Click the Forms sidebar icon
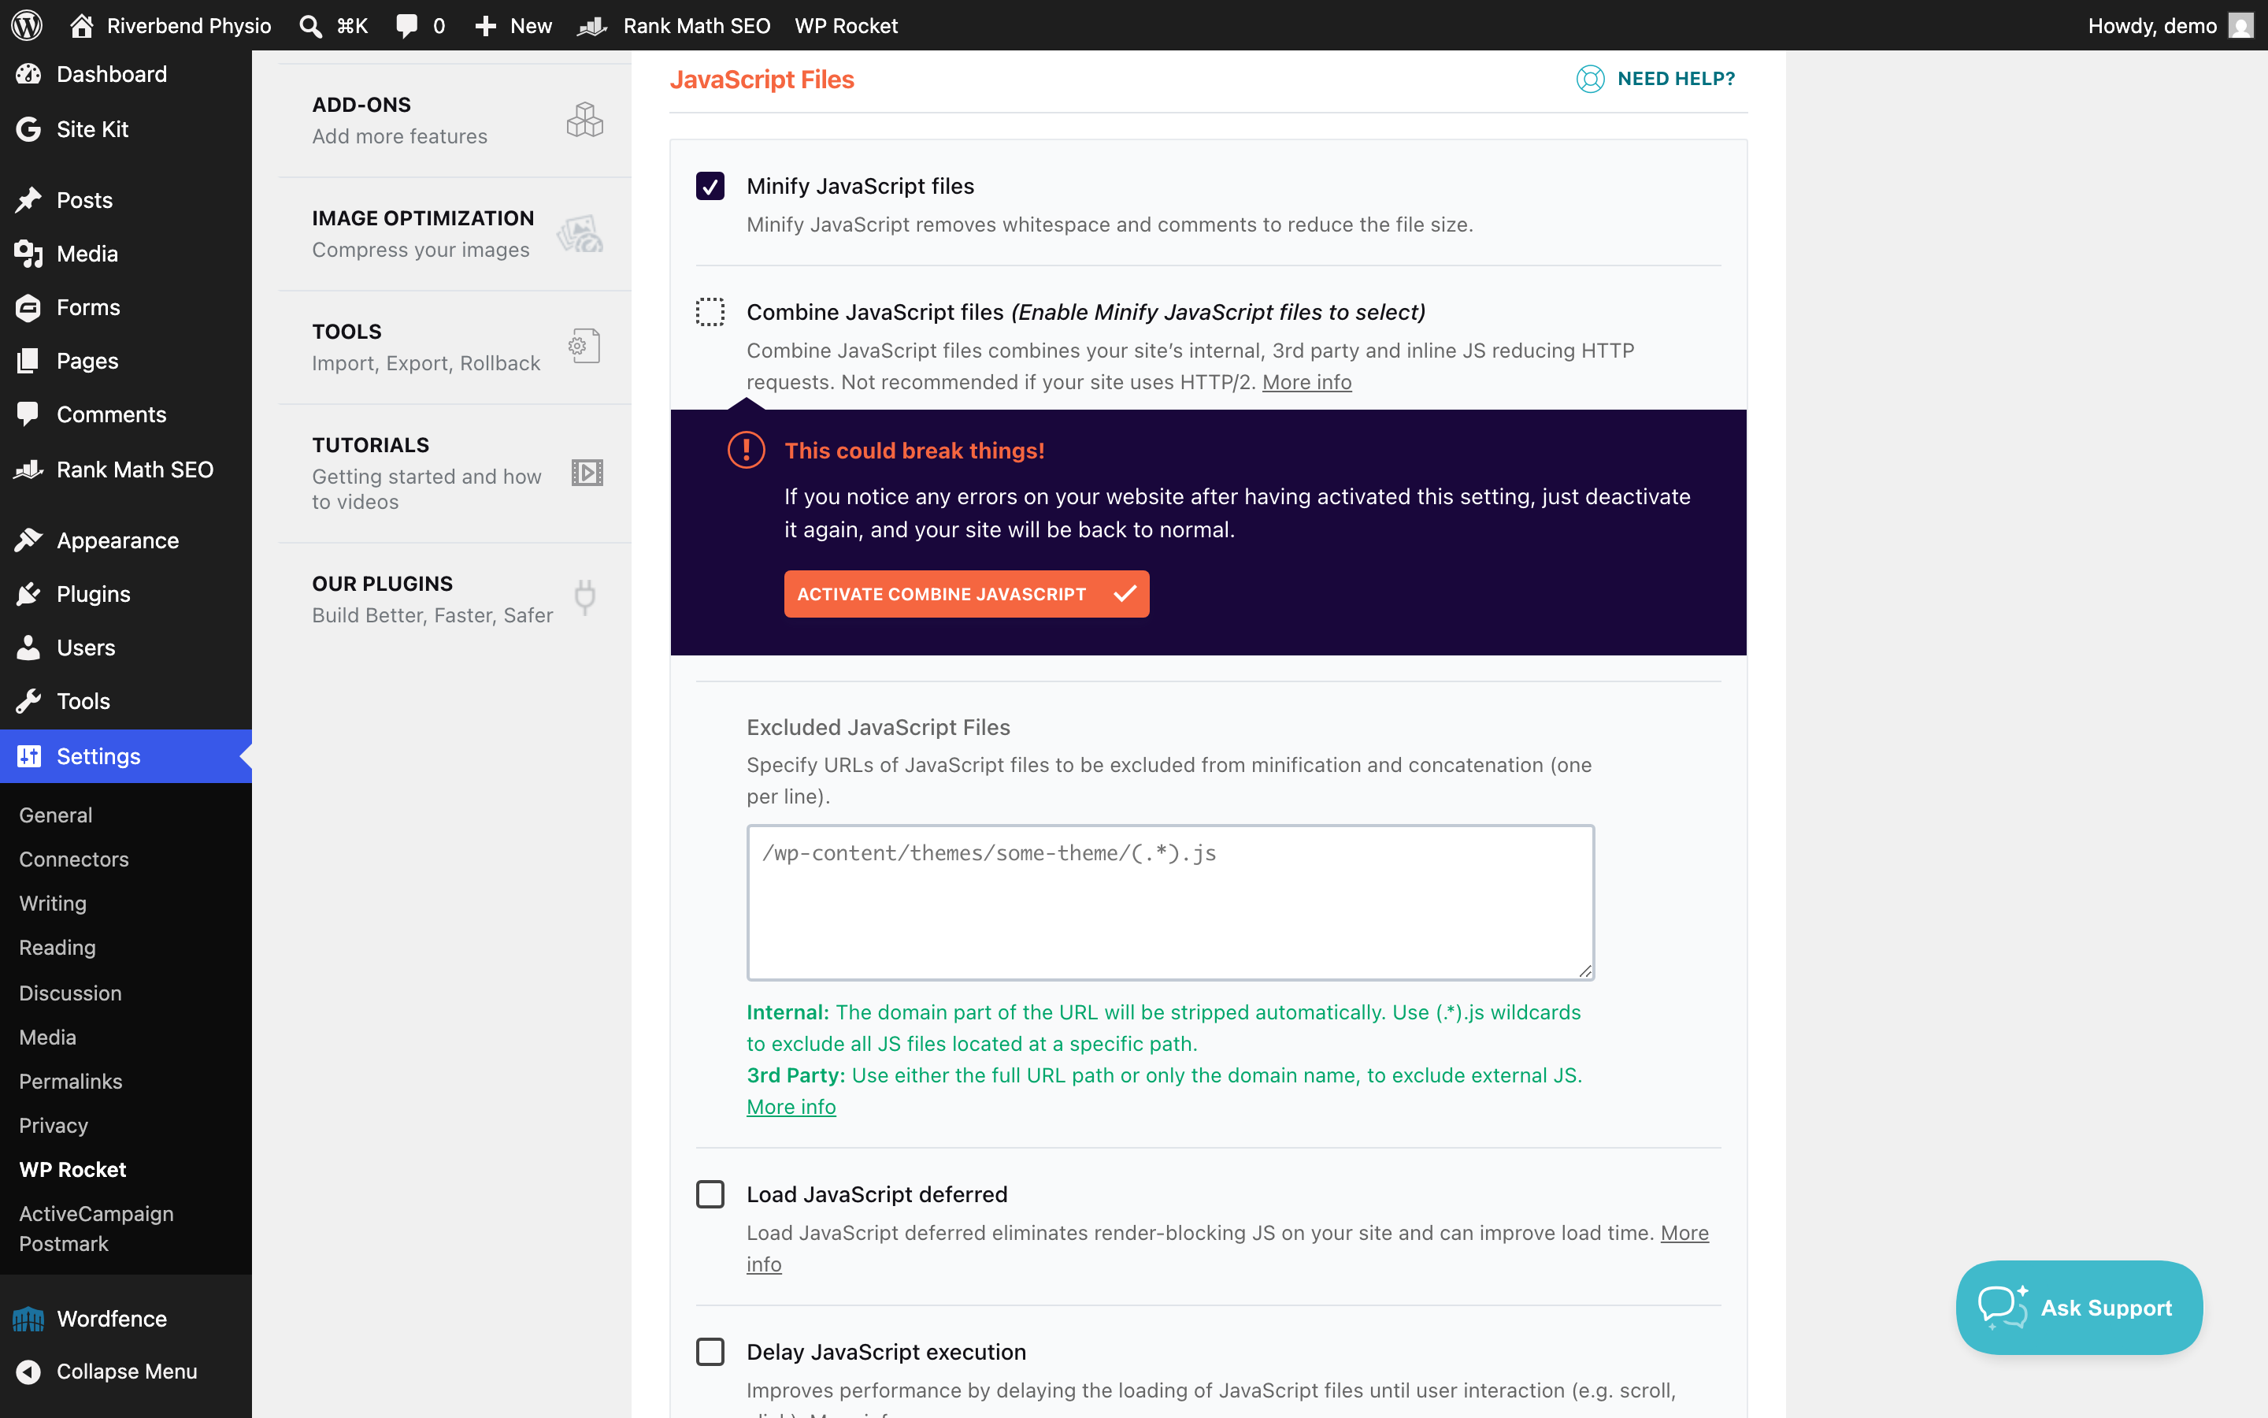The image size is (2268, 1418). point(28,307)
